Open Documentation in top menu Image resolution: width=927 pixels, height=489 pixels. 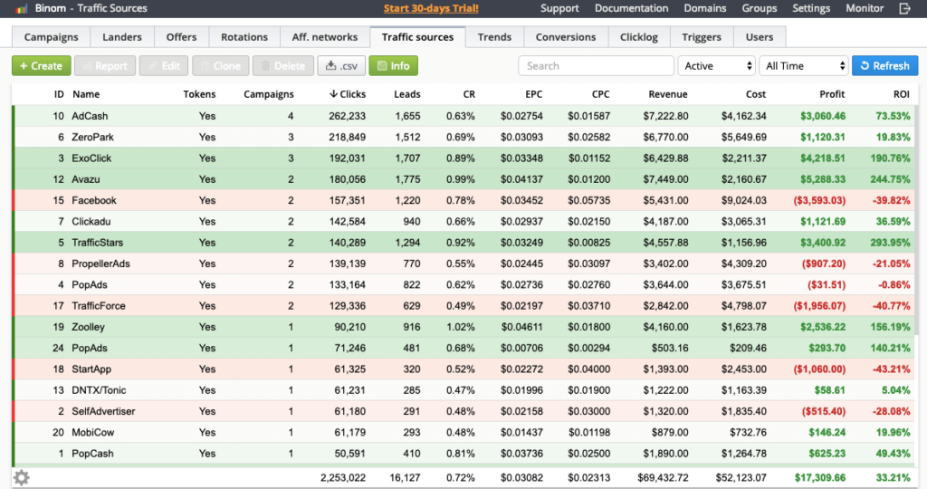[631, 8]
